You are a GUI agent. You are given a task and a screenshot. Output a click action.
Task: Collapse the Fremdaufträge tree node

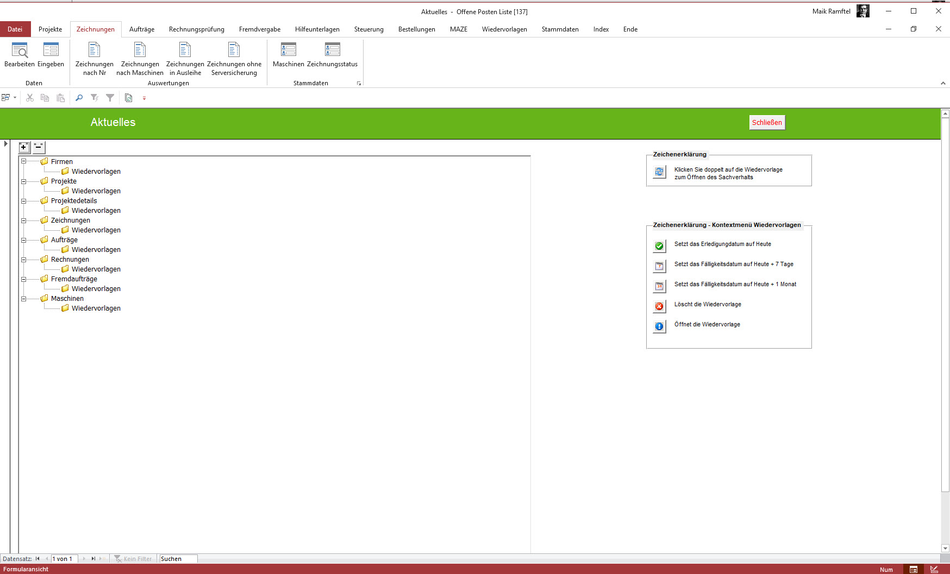[x=24, y=279]
